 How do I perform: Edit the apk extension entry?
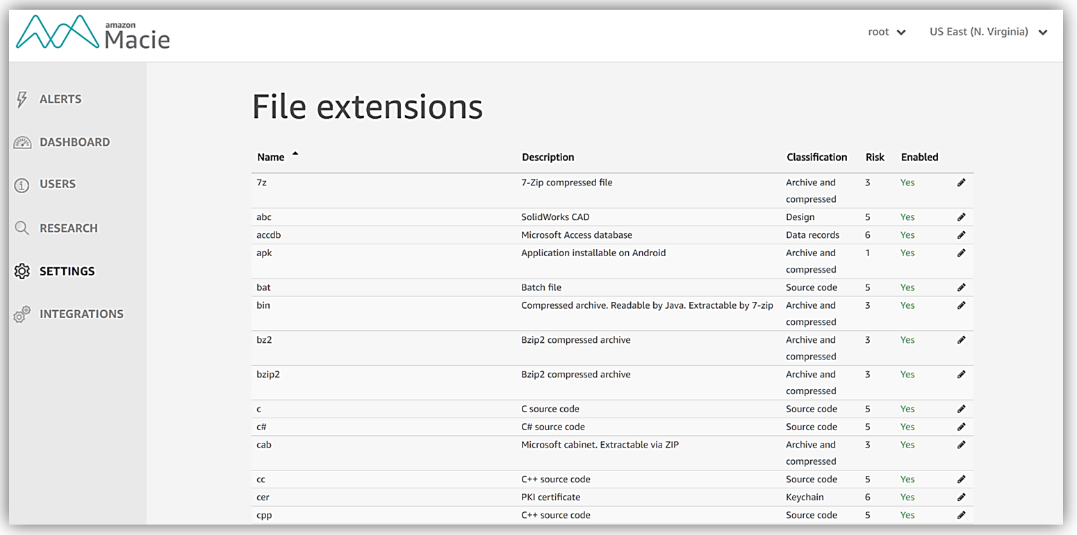pos(961,253)
